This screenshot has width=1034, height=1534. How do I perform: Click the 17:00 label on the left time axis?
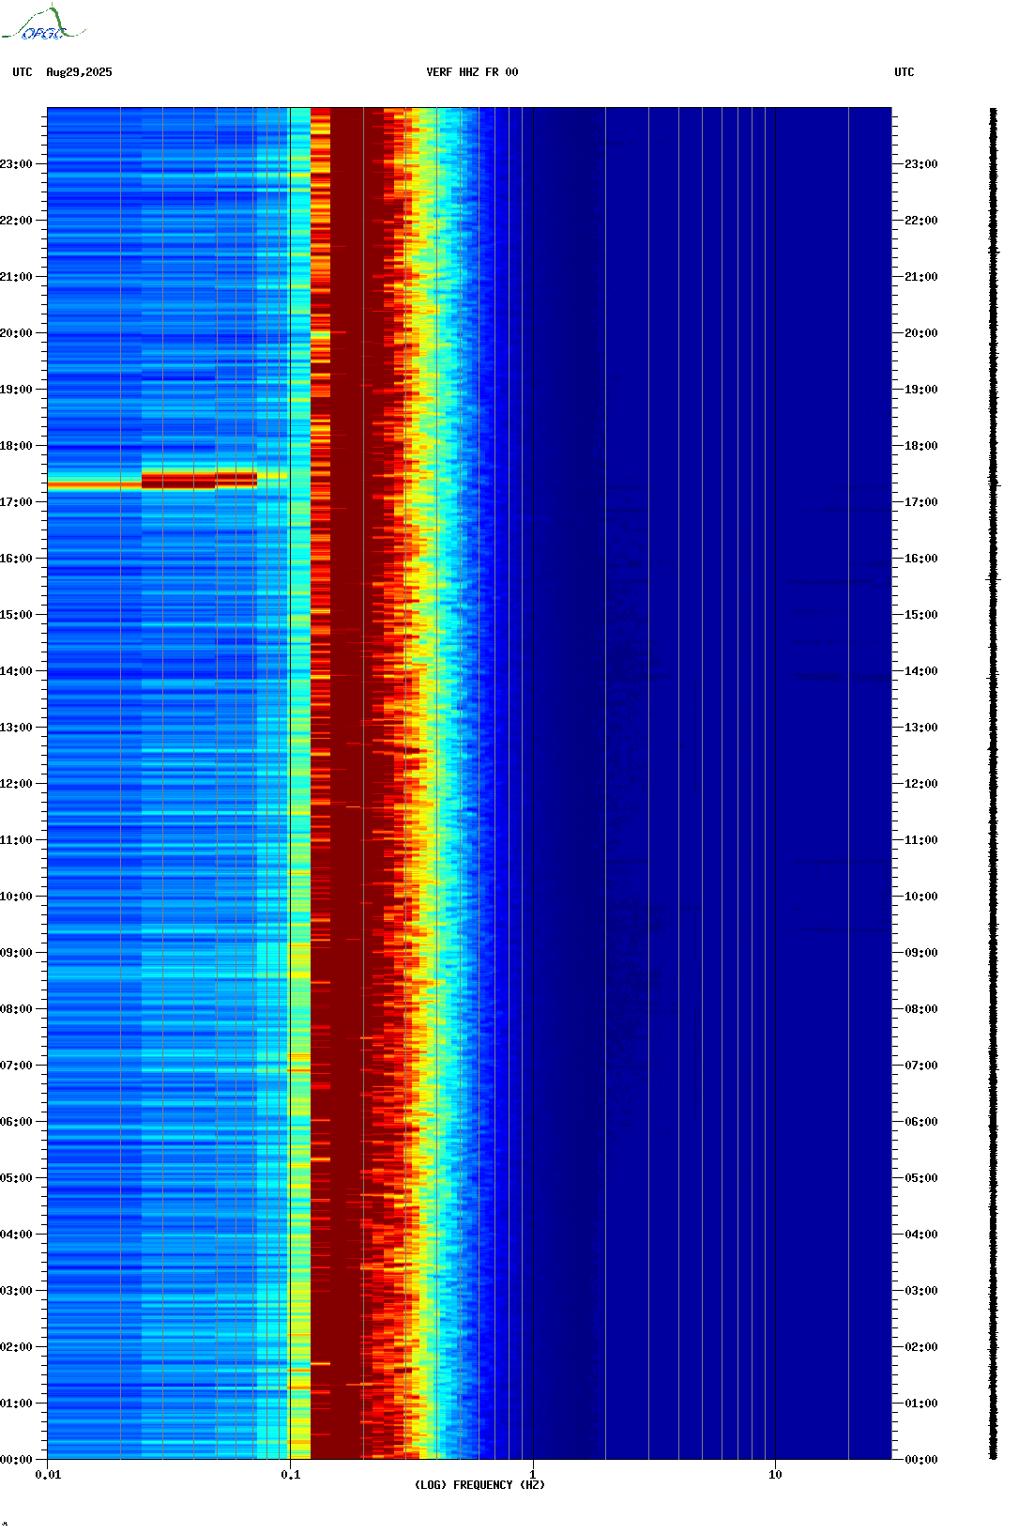click(x=16, y=502)
